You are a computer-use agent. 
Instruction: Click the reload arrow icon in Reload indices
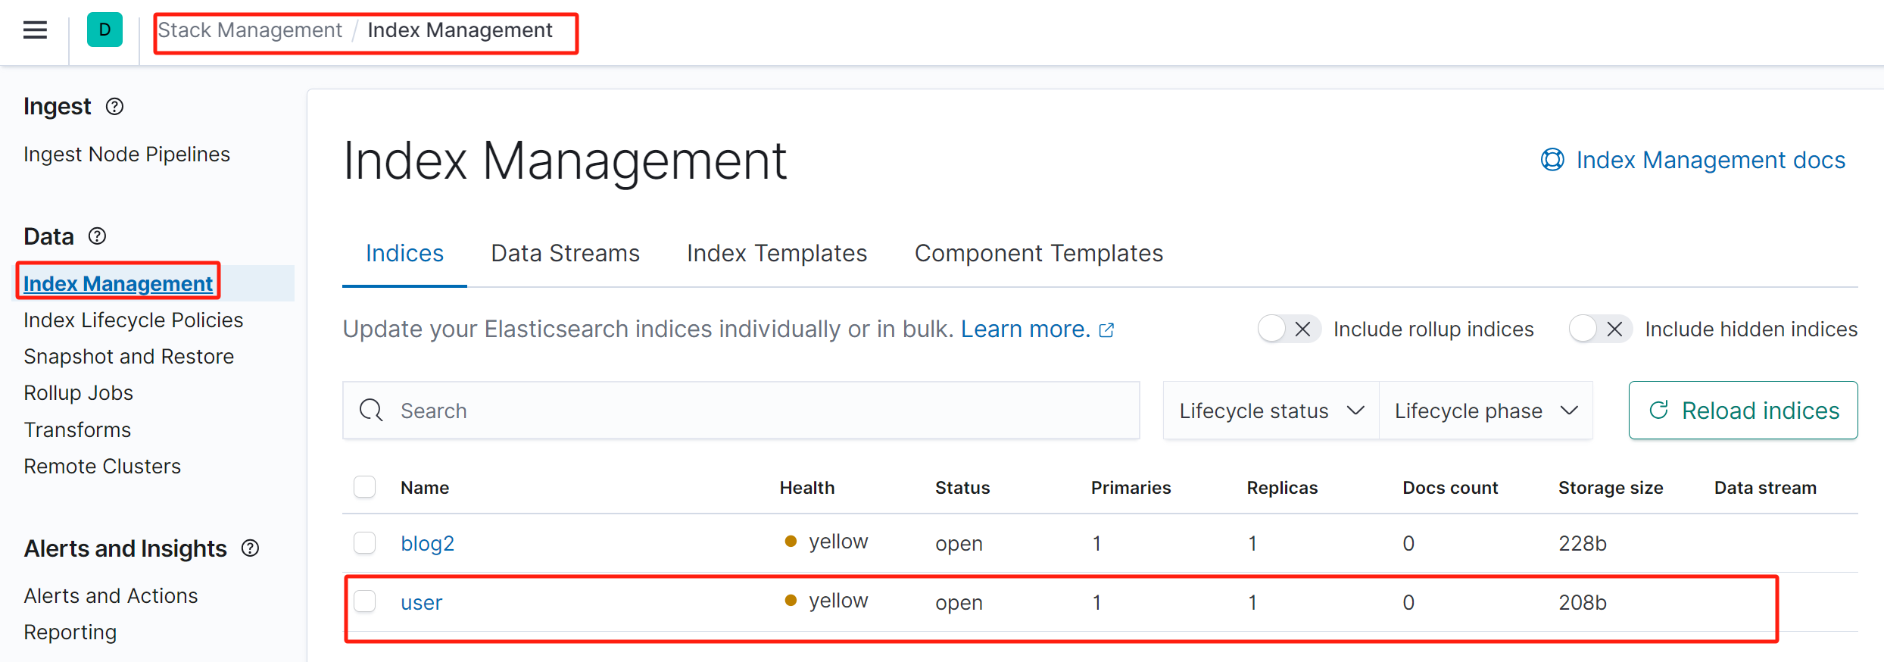[1658, 411]
